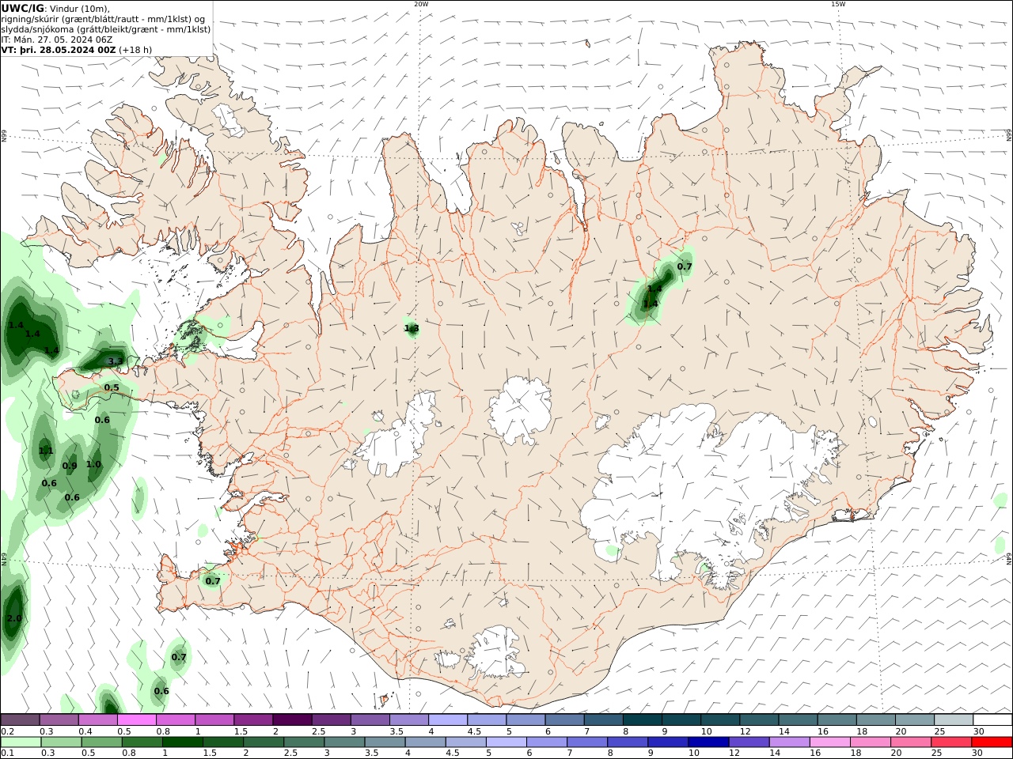Viewport: 1013px width, 759px height.
Task: Click the darkest purple 2 swatch in upper legend
Action: point(292,719)
